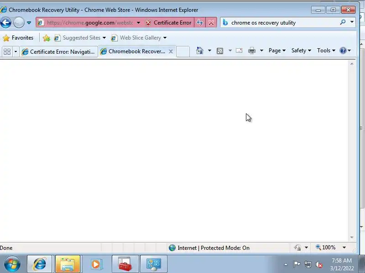Click the network connection tray icon
Viewport: 365px width, 273px height.
[x=308, y=264]
